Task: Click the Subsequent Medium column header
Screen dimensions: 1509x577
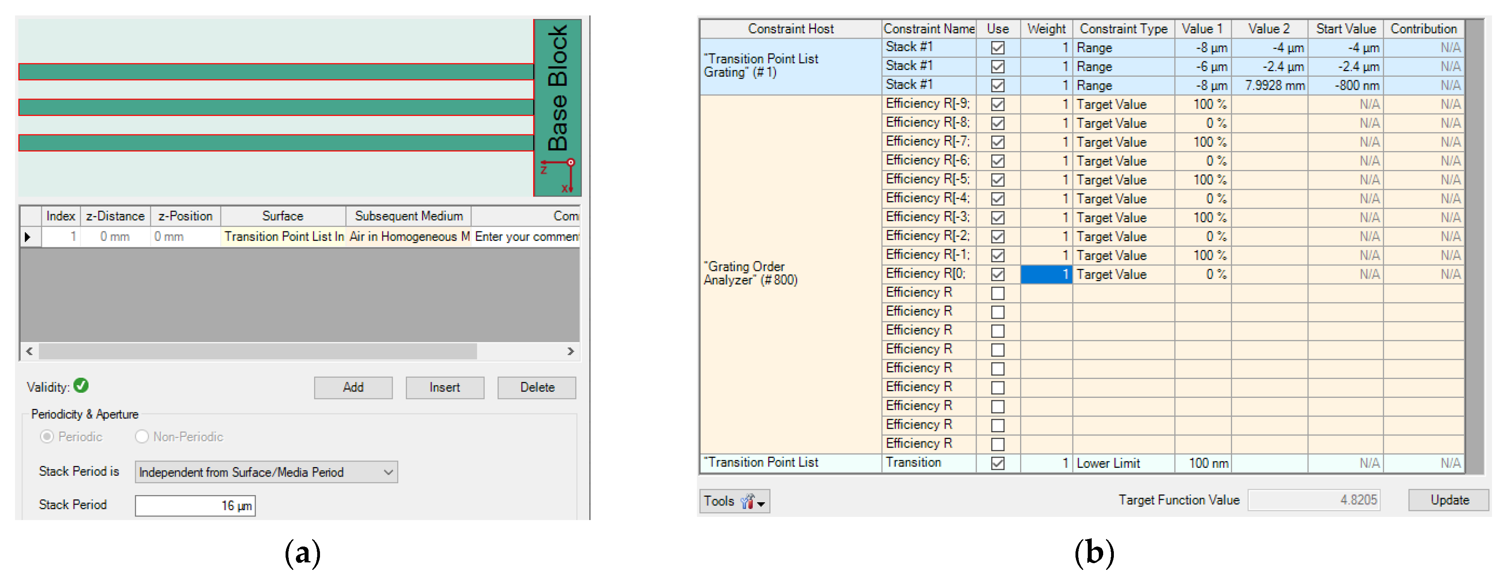Action: (408, 216)
